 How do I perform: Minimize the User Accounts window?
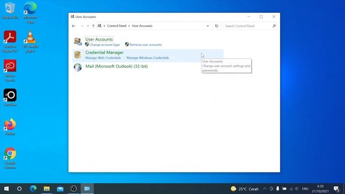249,17
